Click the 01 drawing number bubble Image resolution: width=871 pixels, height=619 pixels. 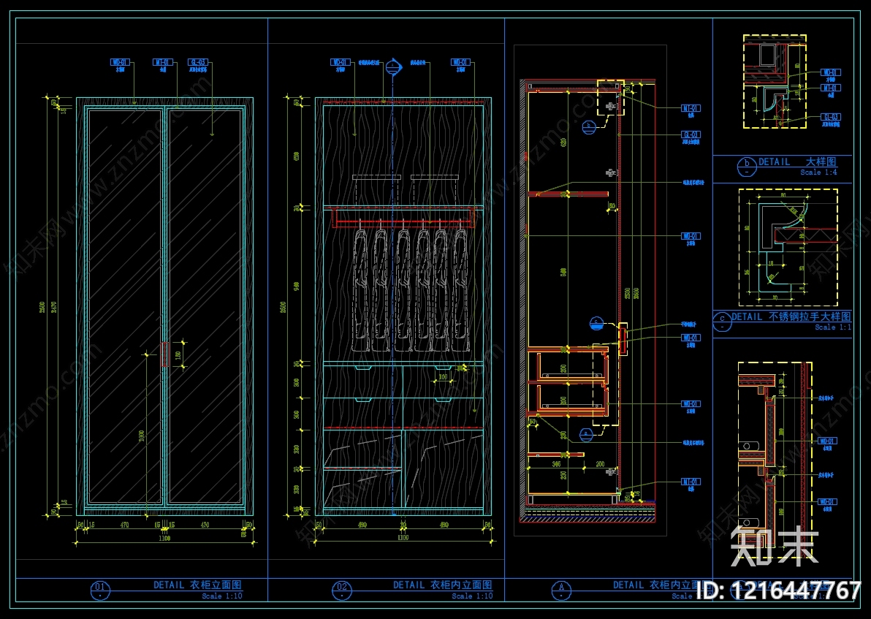coord(100,590)
